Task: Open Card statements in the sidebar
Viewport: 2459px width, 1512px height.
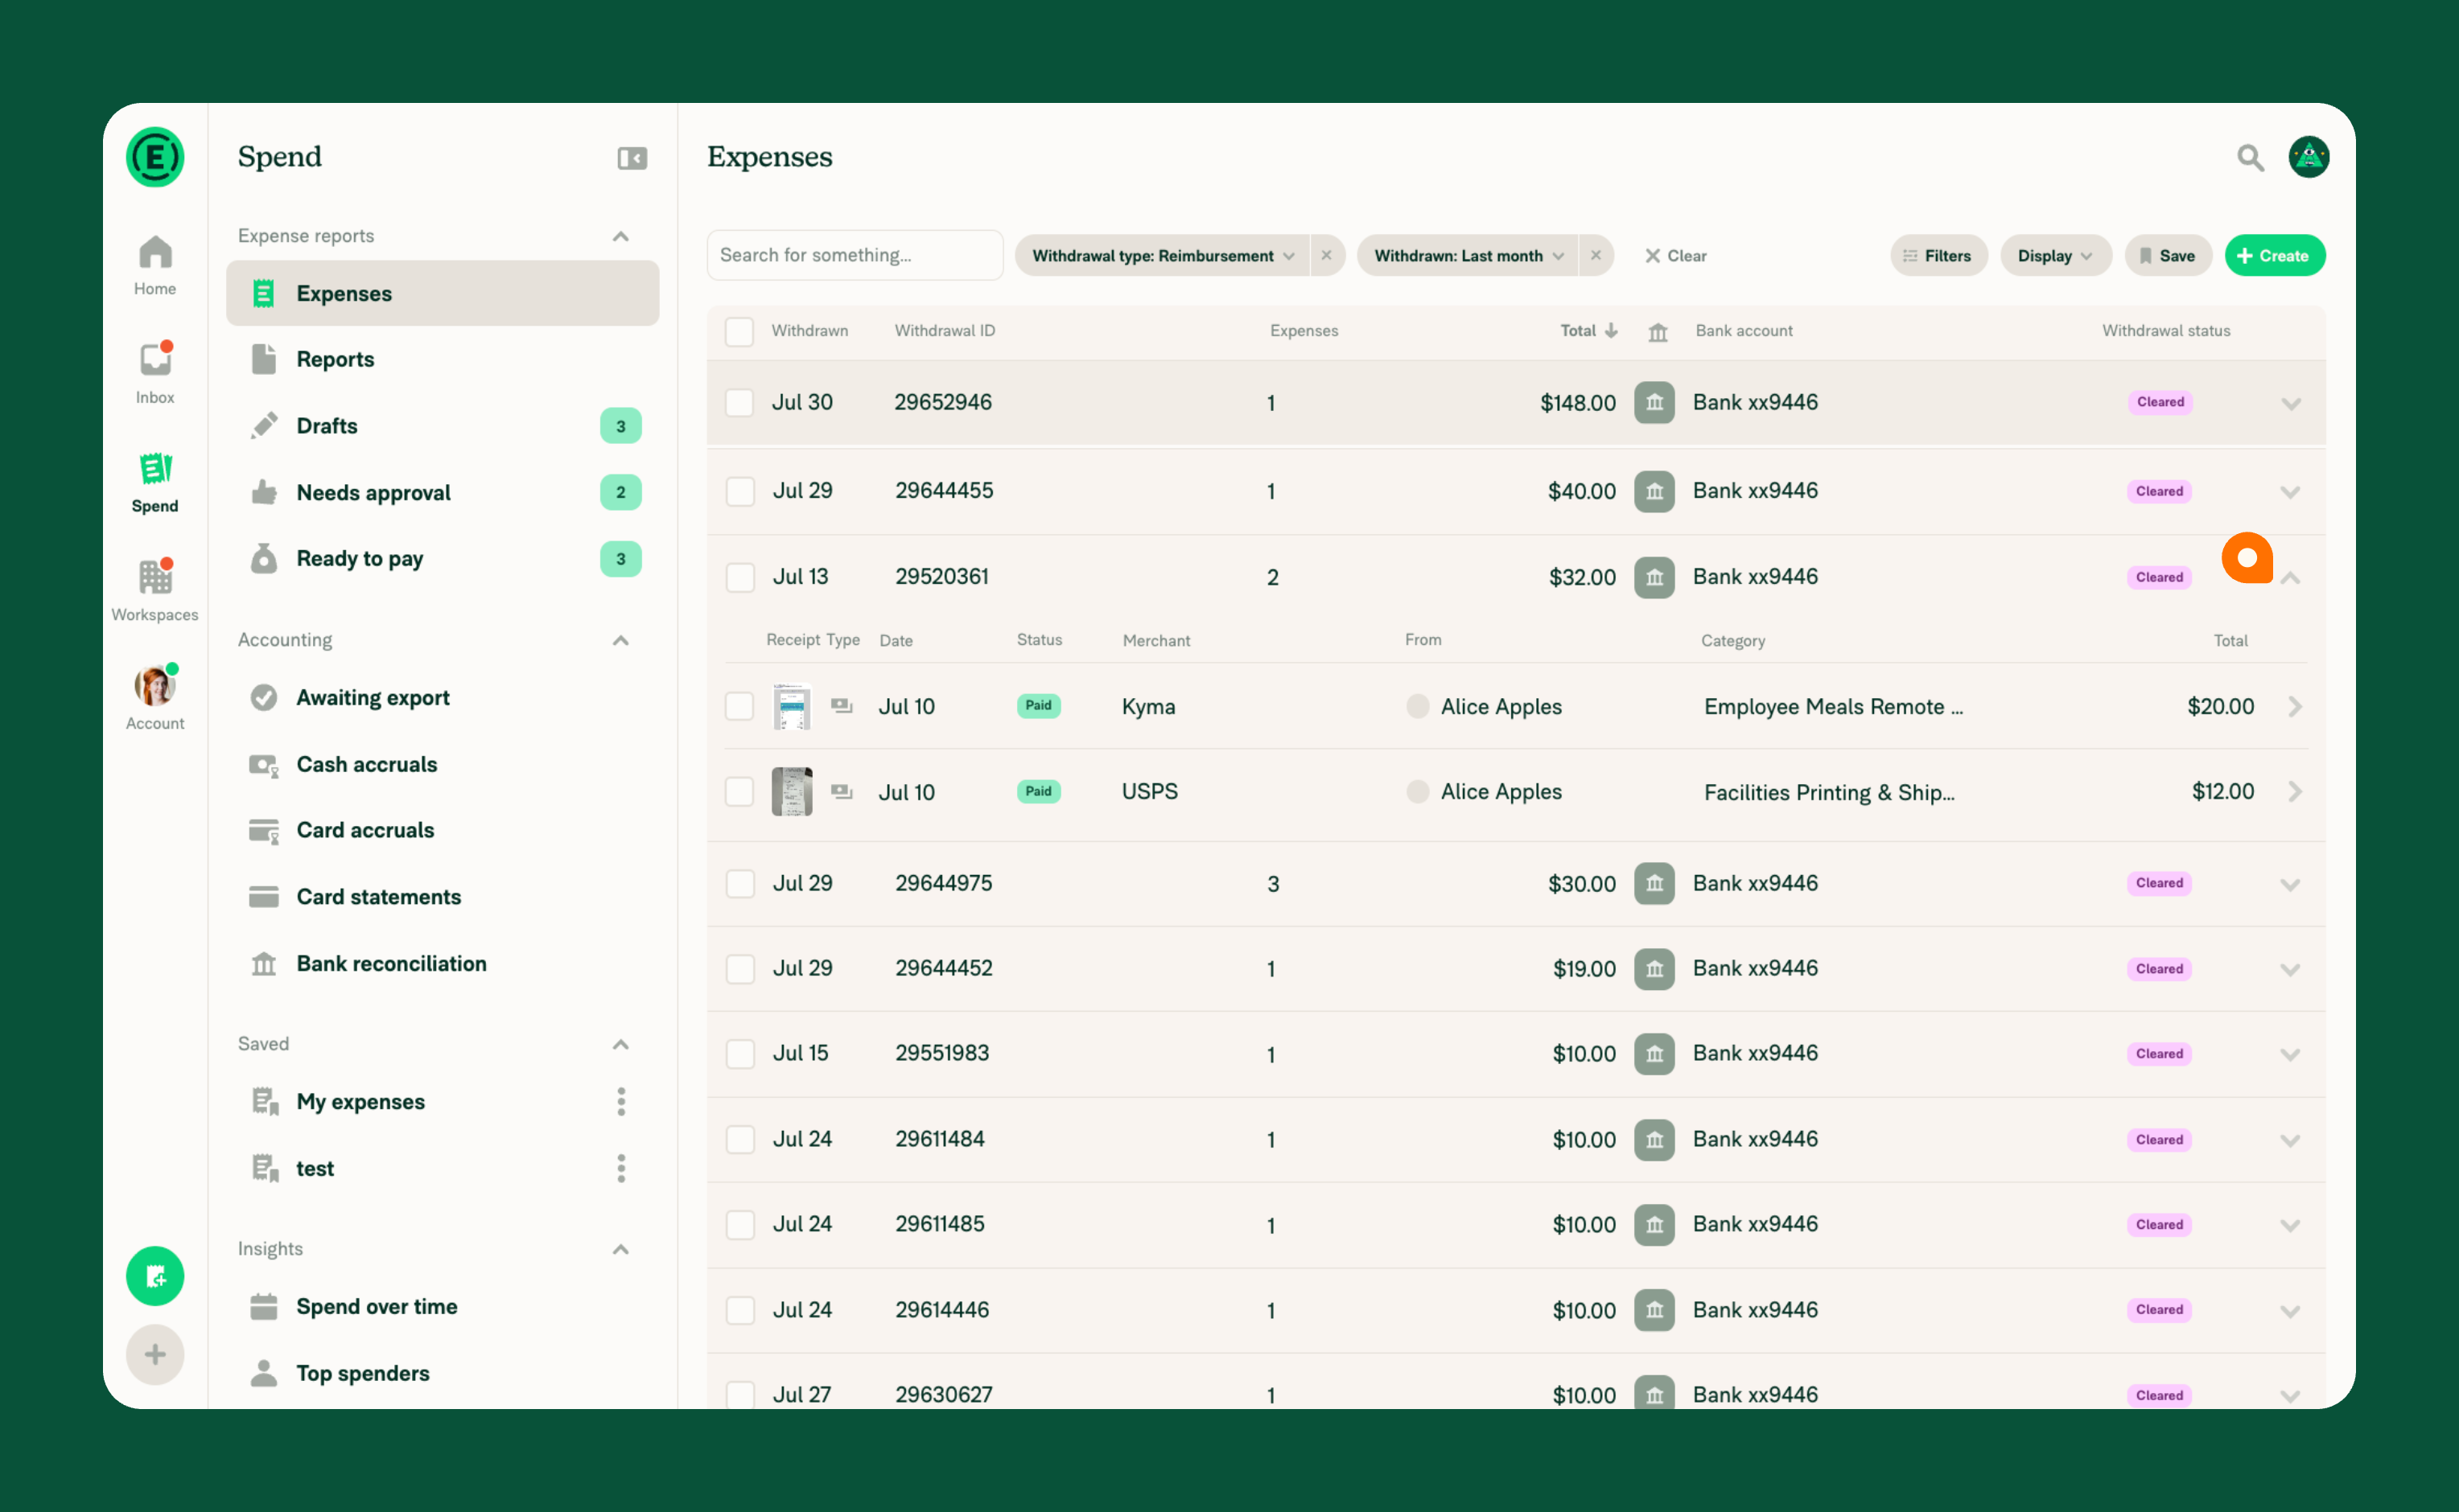Action: 443,897
